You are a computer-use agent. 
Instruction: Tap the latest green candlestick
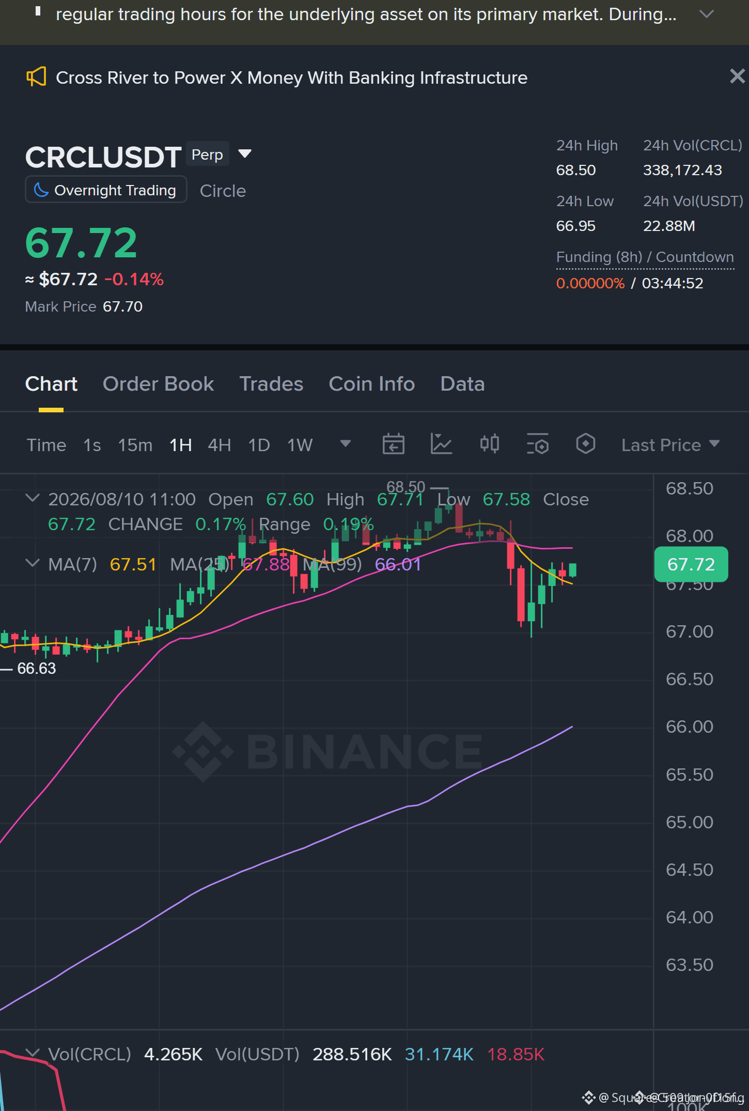(572, 570)
